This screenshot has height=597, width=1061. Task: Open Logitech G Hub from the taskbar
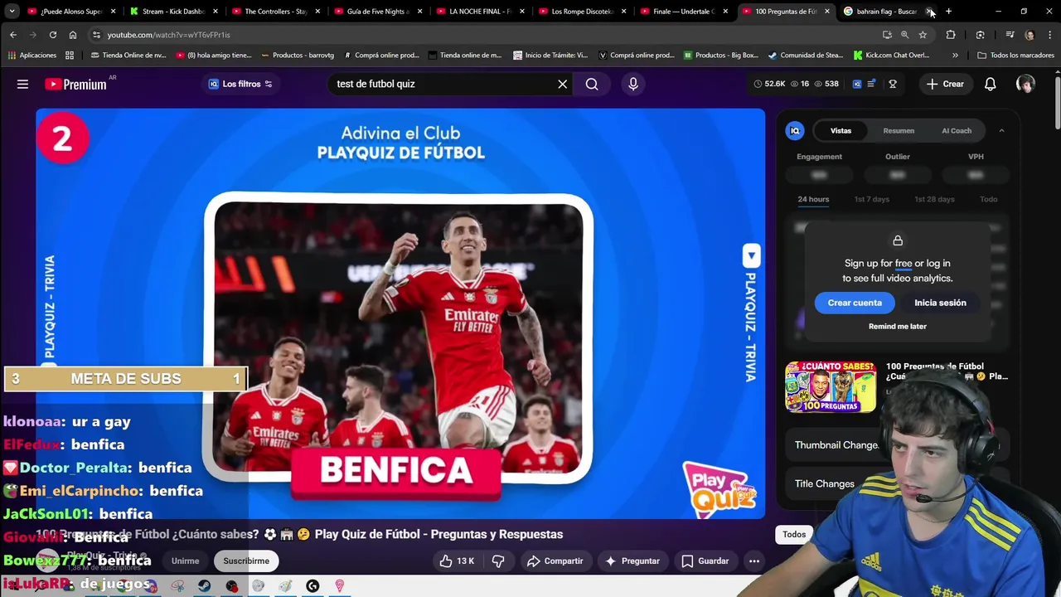(x=312, y=585)
